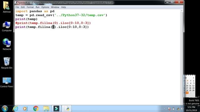Click the '../Python37-32/temp.csv' string

pyautogui.click(x=80, y=15)
